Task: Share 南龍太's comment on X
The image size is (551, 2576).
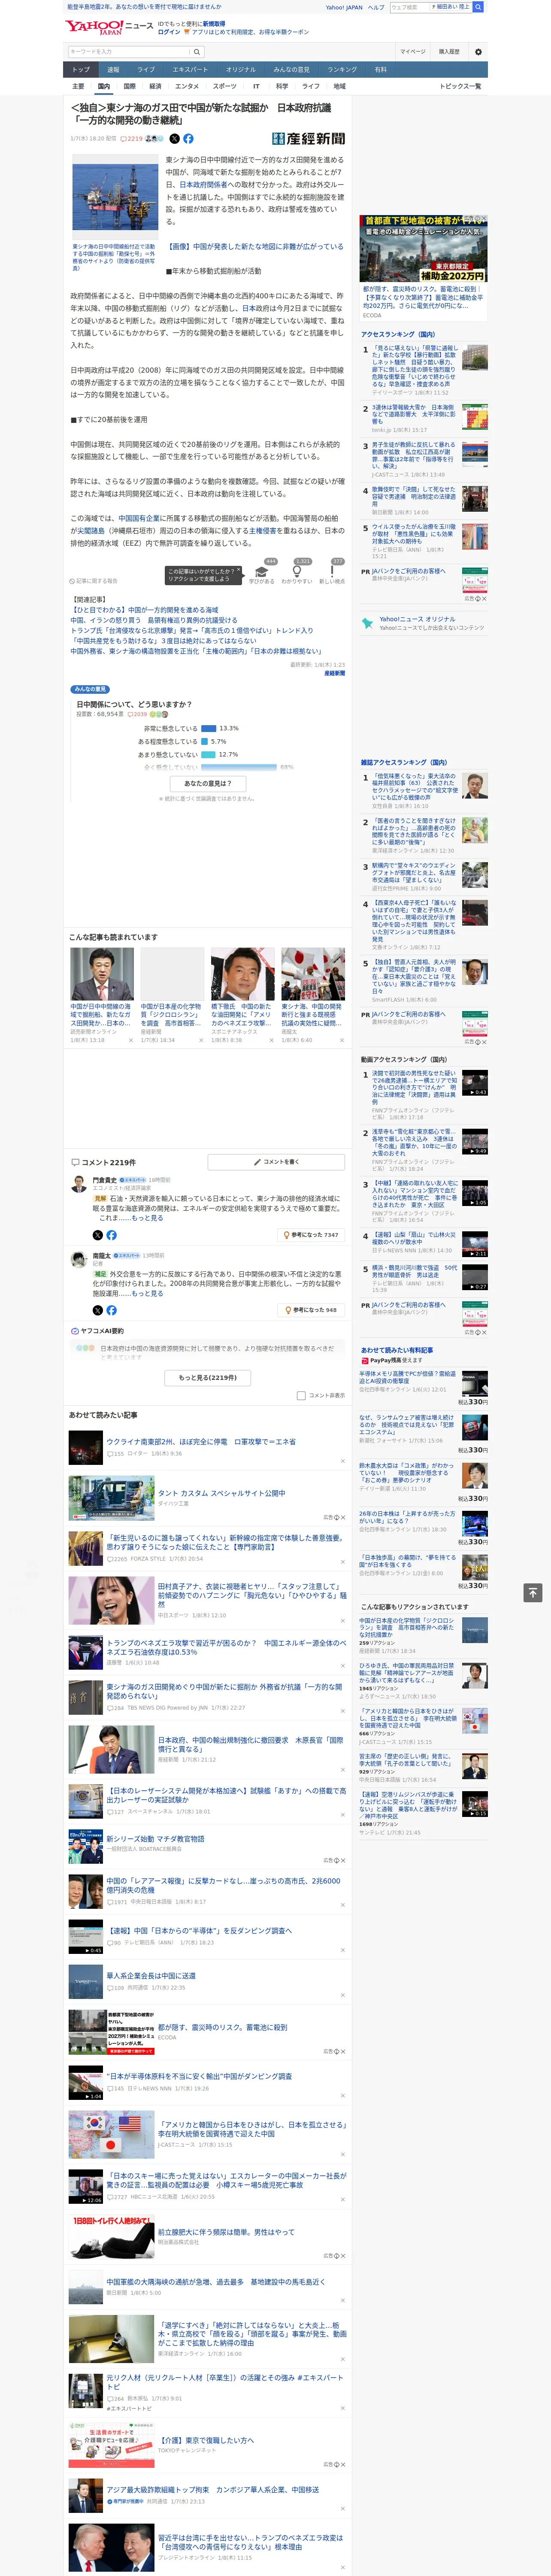Action: (98, 1310)
